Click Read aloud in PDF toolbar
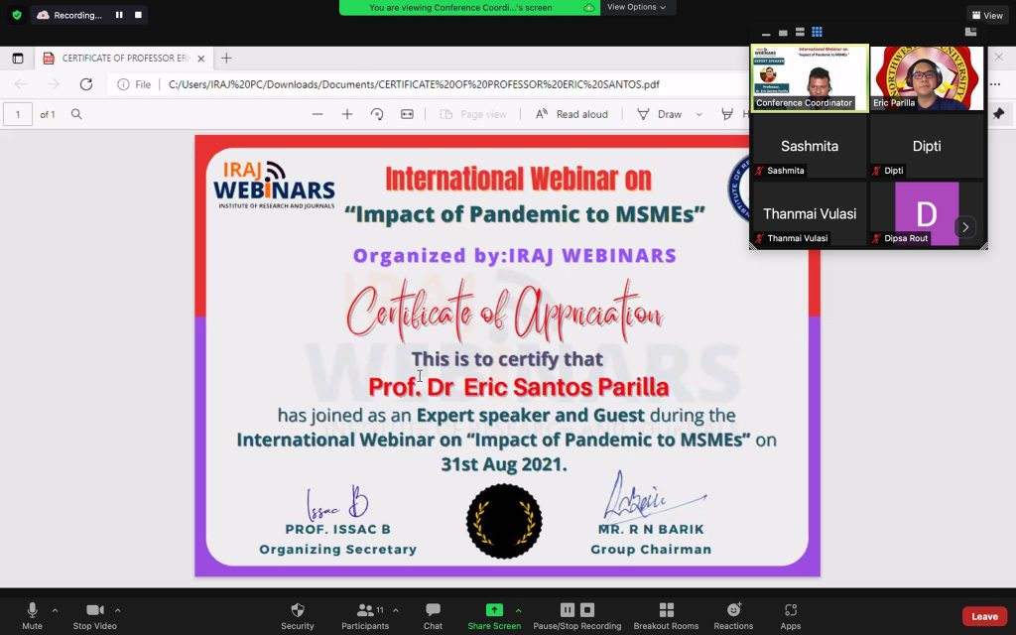The image size is (1016, 635). [x=572, y=114]
